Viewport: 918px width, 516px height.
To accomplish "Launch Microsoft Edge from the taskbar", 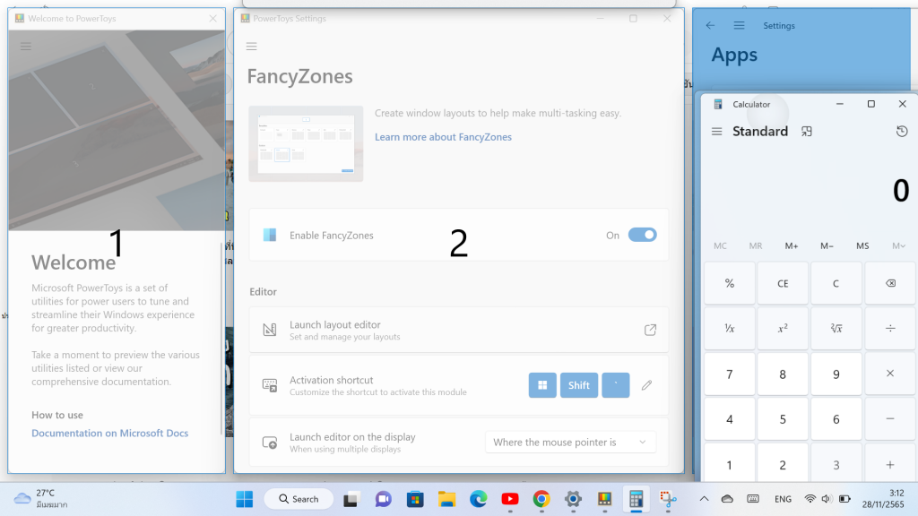I will 479,499.
